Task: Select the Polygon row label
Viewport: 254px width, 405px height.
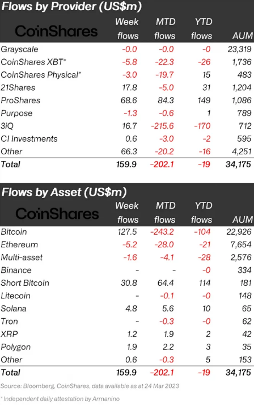Action: tap(15, 347)
